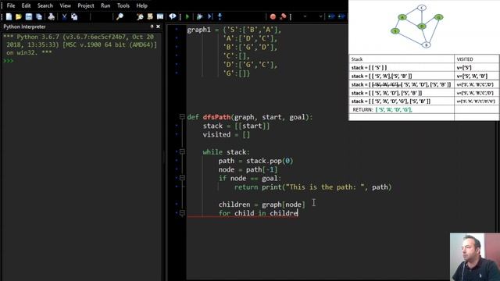Viewport: 500px width, 281px height.
Task: Click the Run to Cursor icon
Action: [210, 16]
